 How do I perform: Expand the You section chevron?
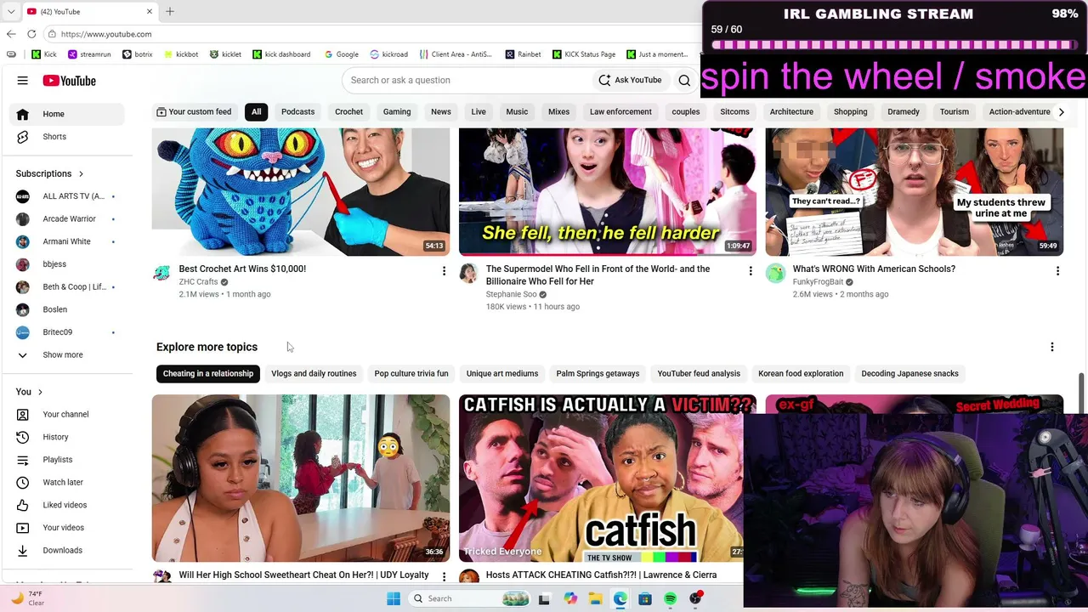point(40,392)
